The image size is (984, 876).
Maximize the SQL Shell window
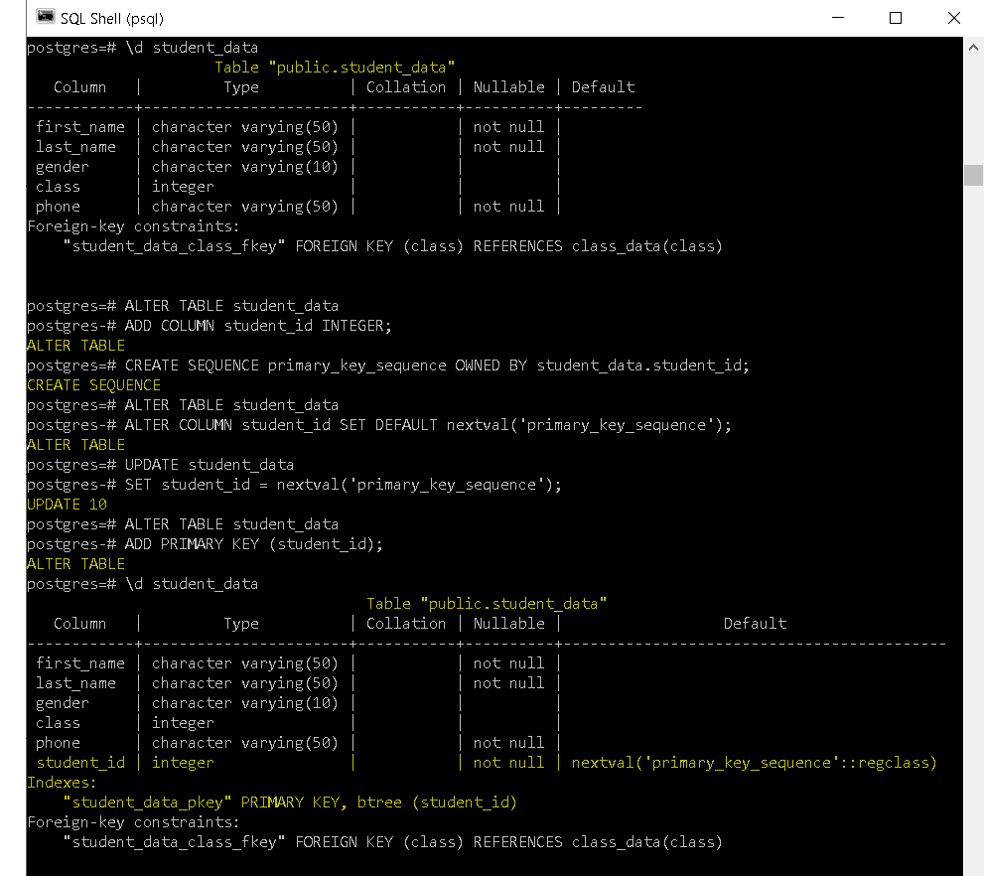coord(895,18)
